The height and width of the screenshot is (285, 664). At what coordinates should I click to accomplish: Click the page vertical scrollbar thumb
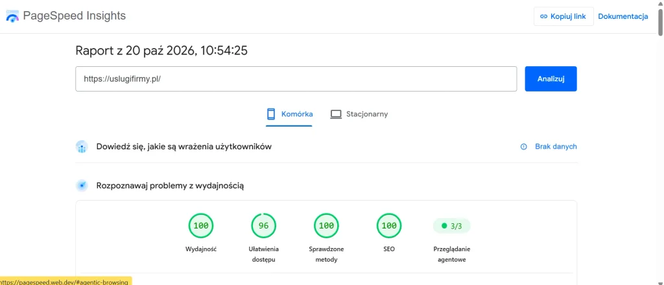(x=660, y=21)
